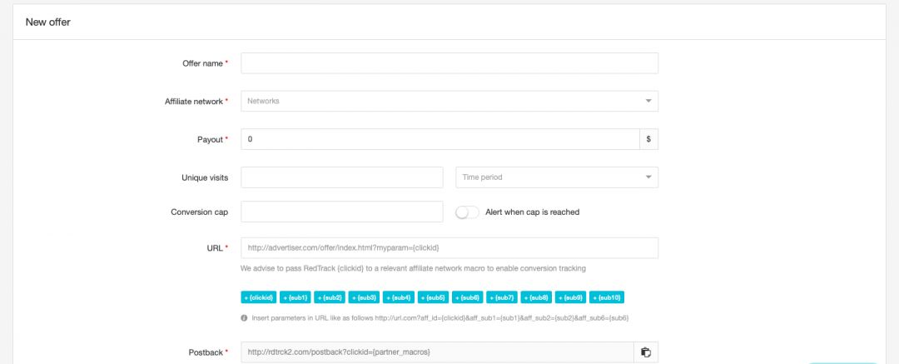Image resolution: width=899 pixels, height=364 pixels.
Task: Open the Time period dropdown
Action: [557, 177]
